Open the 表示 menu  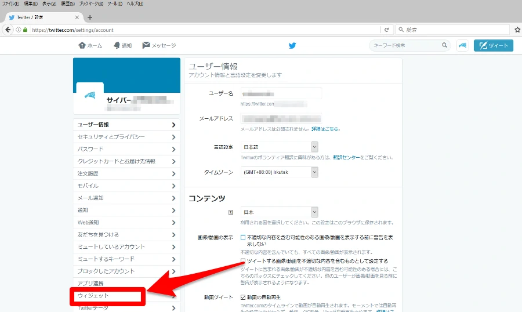tap(49, 3)
